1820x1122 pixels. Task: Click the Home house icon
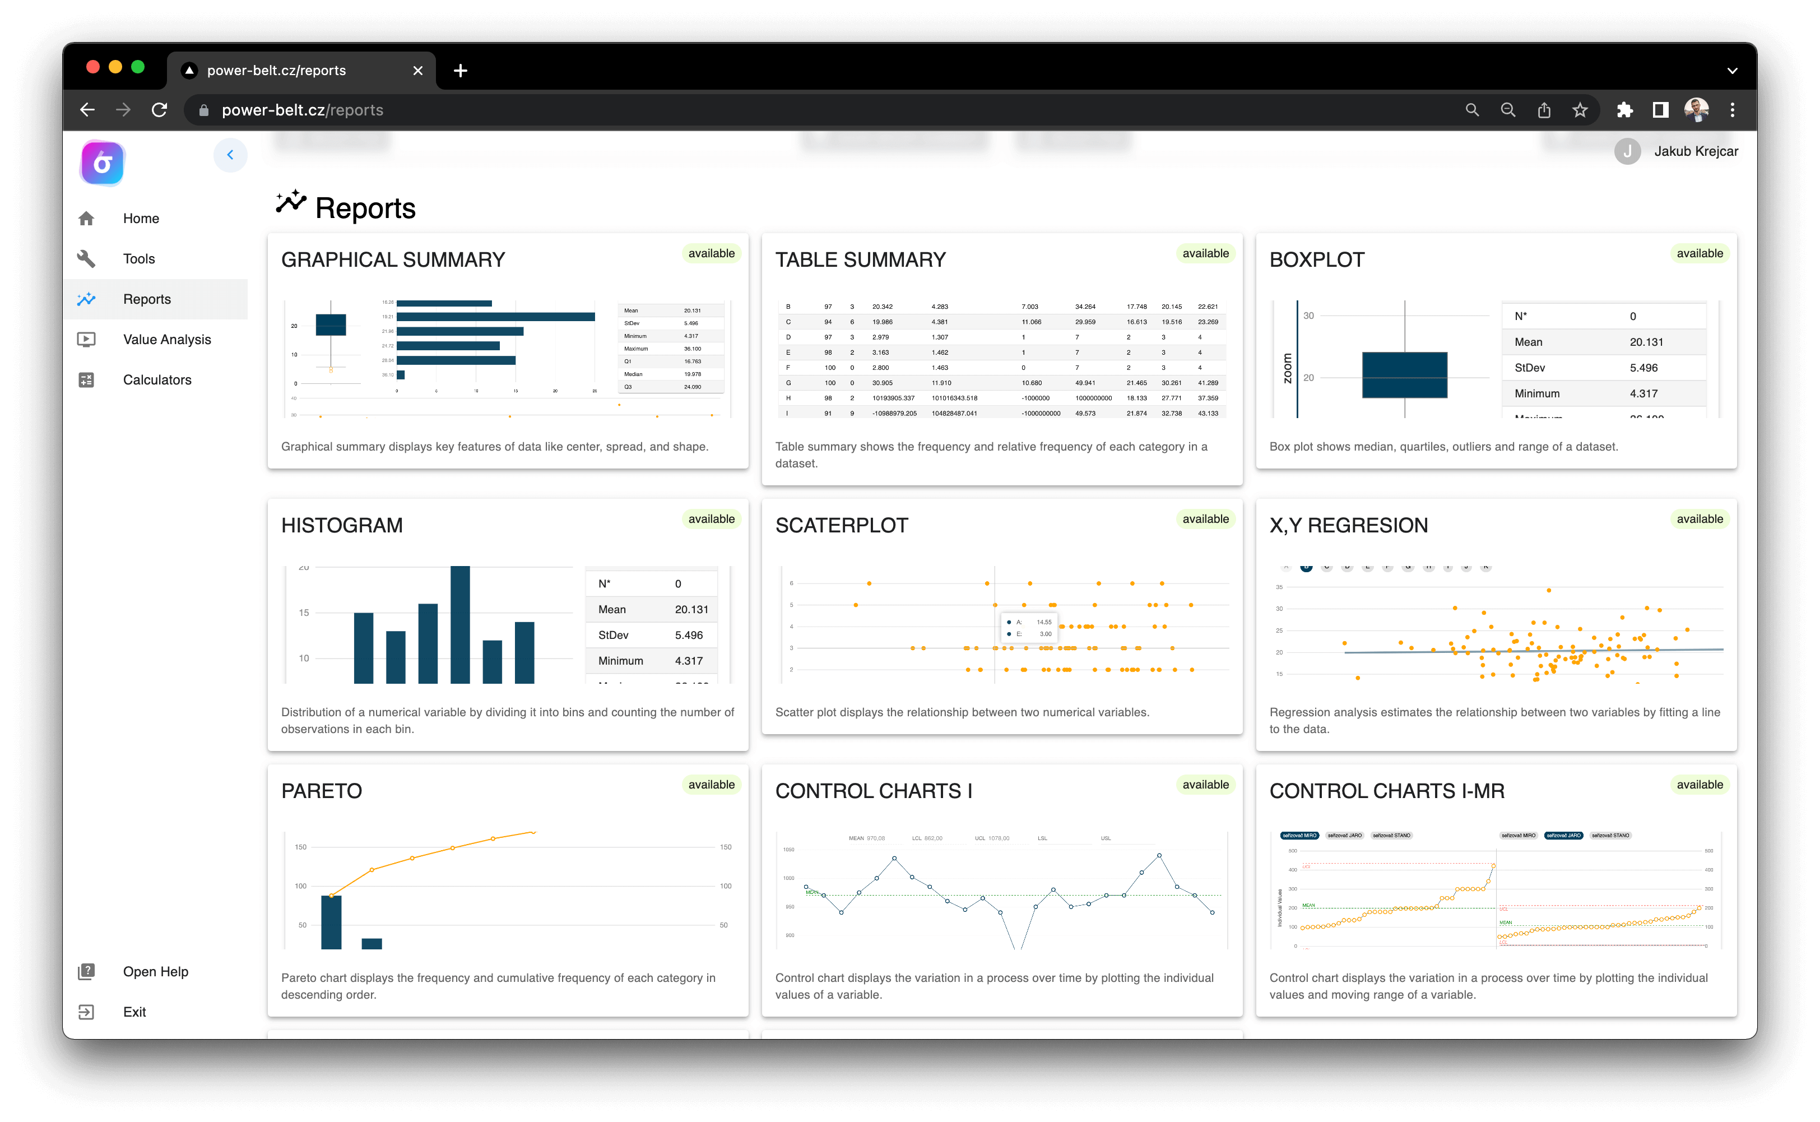[86, 218]
